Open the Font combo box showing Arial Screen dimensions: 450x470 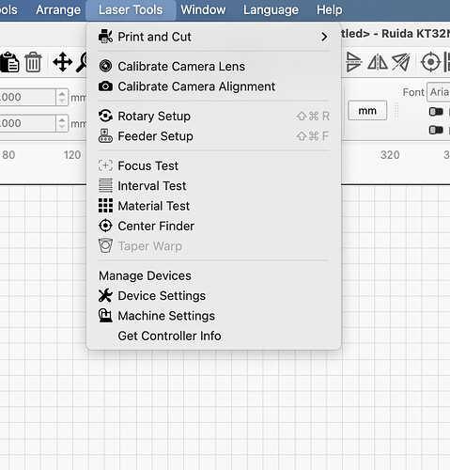439,92
